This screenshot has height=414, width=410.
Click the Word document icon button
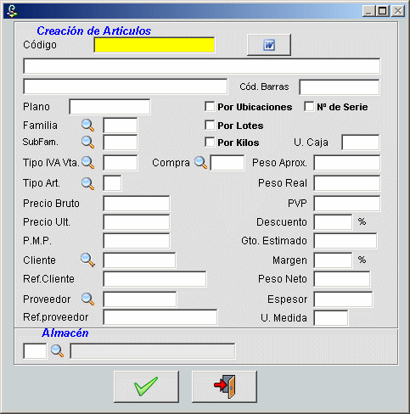pos(269,45)
